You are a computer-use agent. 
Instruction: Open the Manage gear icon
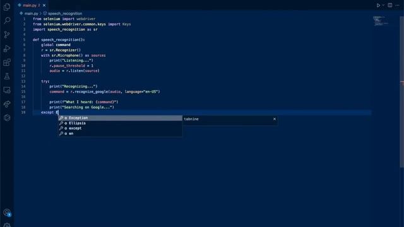tap(7, 224)
